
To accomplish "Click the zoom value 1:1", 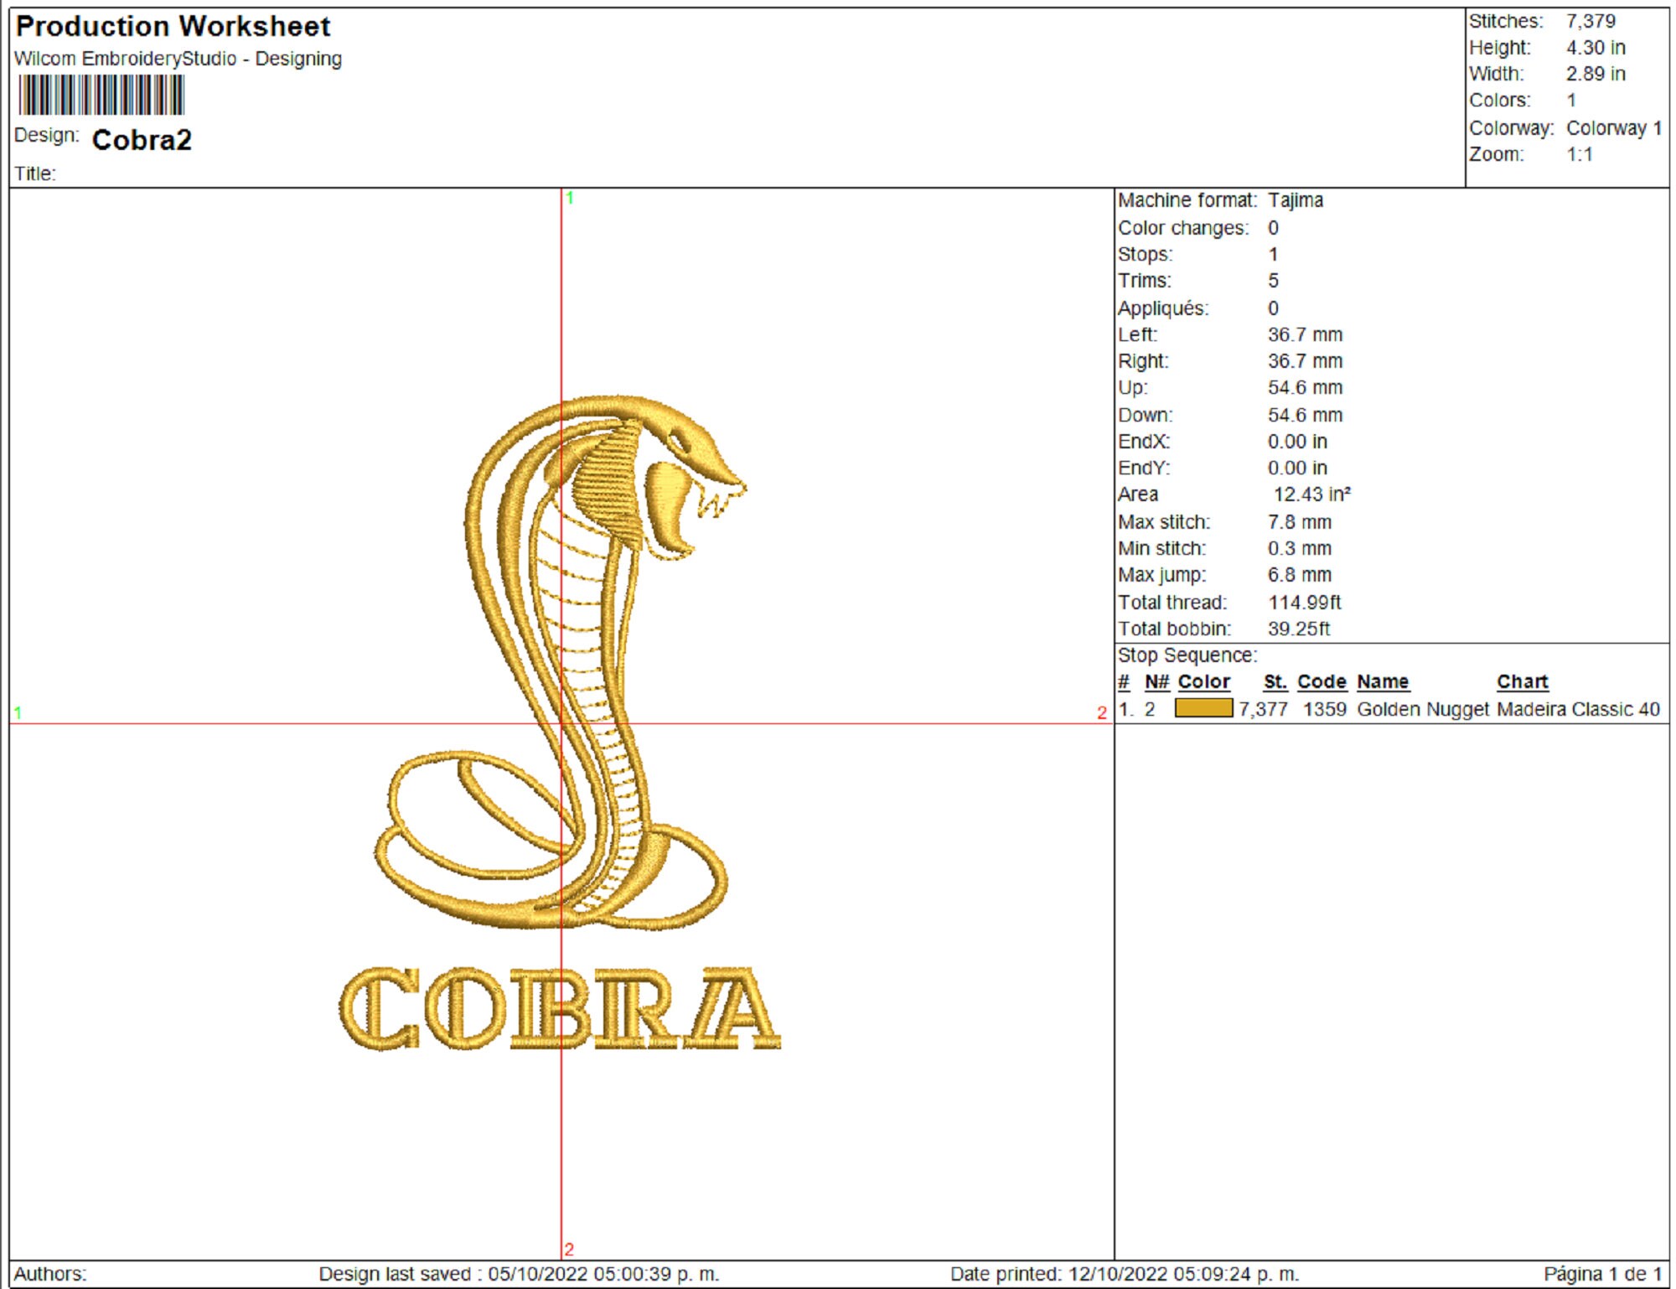I will (x=1579, y=154).
